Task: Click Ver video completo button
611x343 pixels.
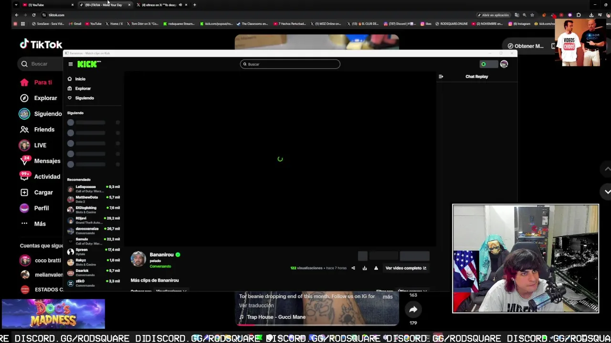Action: click(x=406, y=268)
